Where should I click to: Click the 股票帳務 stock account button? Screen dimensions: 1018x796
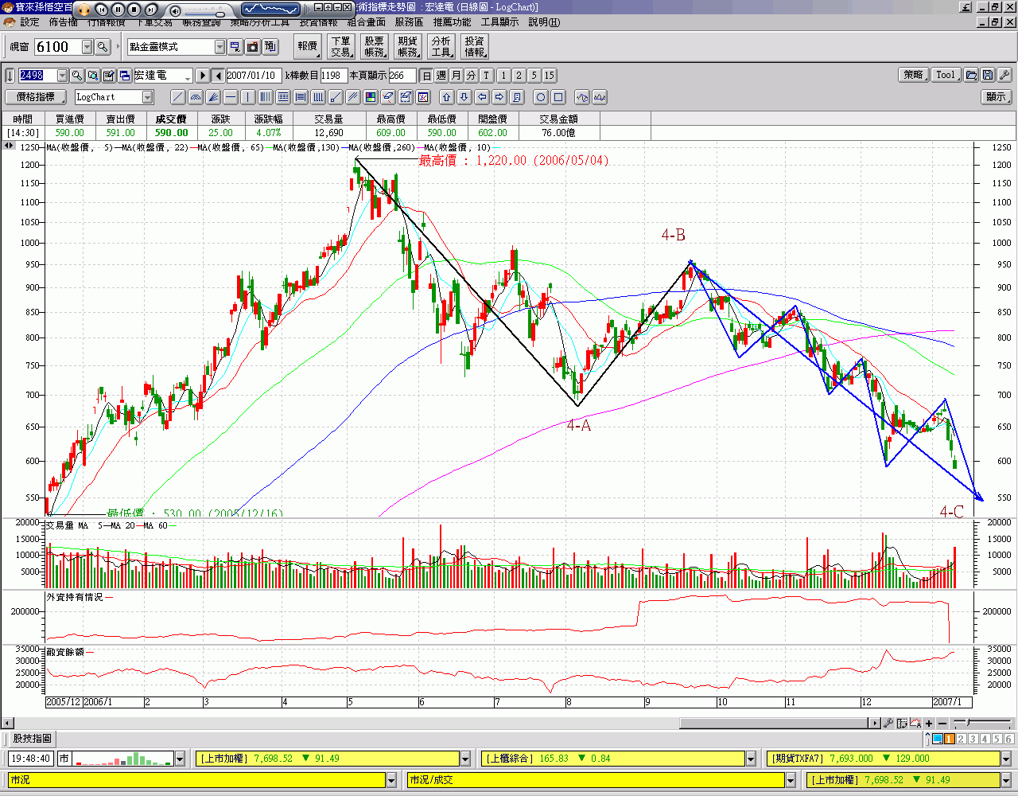375,47
